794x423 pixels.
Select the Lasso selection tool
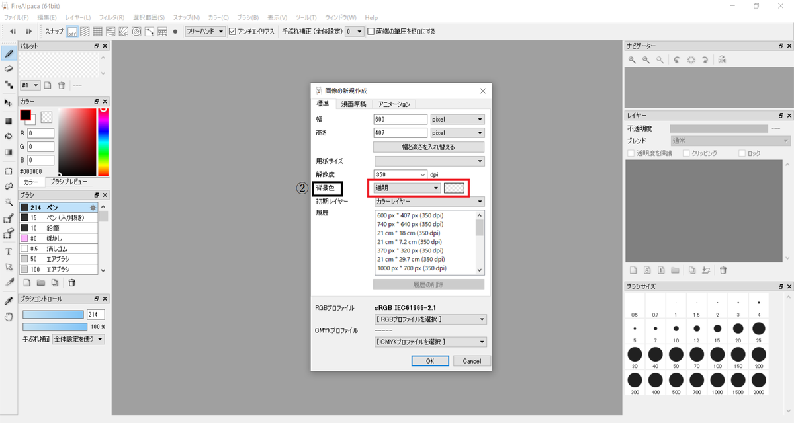(x=9, y=186)
